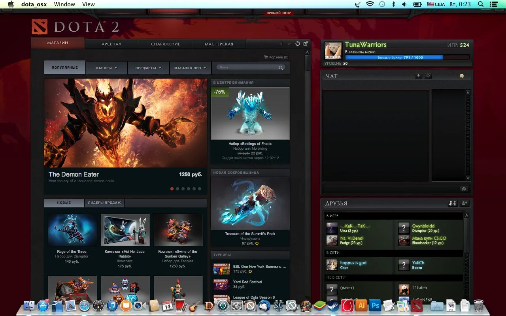Open iTunes from the dock
The width and height of the screenshot is (506, 316).
112,305
